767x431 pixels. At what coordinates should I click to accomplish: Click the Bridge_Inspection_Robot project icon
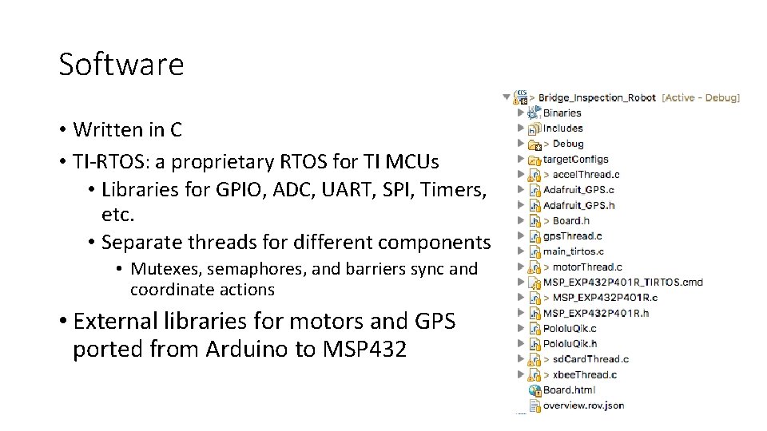point(520,97)
